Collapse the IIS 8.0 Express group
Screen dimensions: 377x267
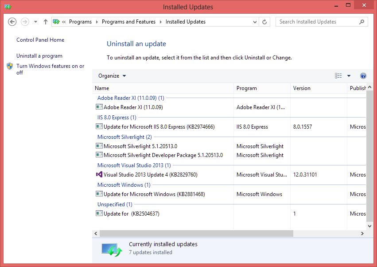click(x=117, y=118)
